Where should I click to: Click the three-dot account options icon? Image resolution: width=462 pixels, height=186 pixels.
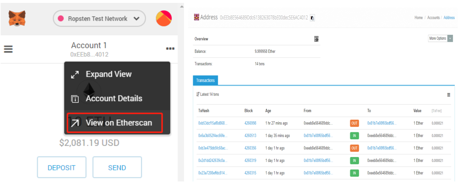(170, 49)
